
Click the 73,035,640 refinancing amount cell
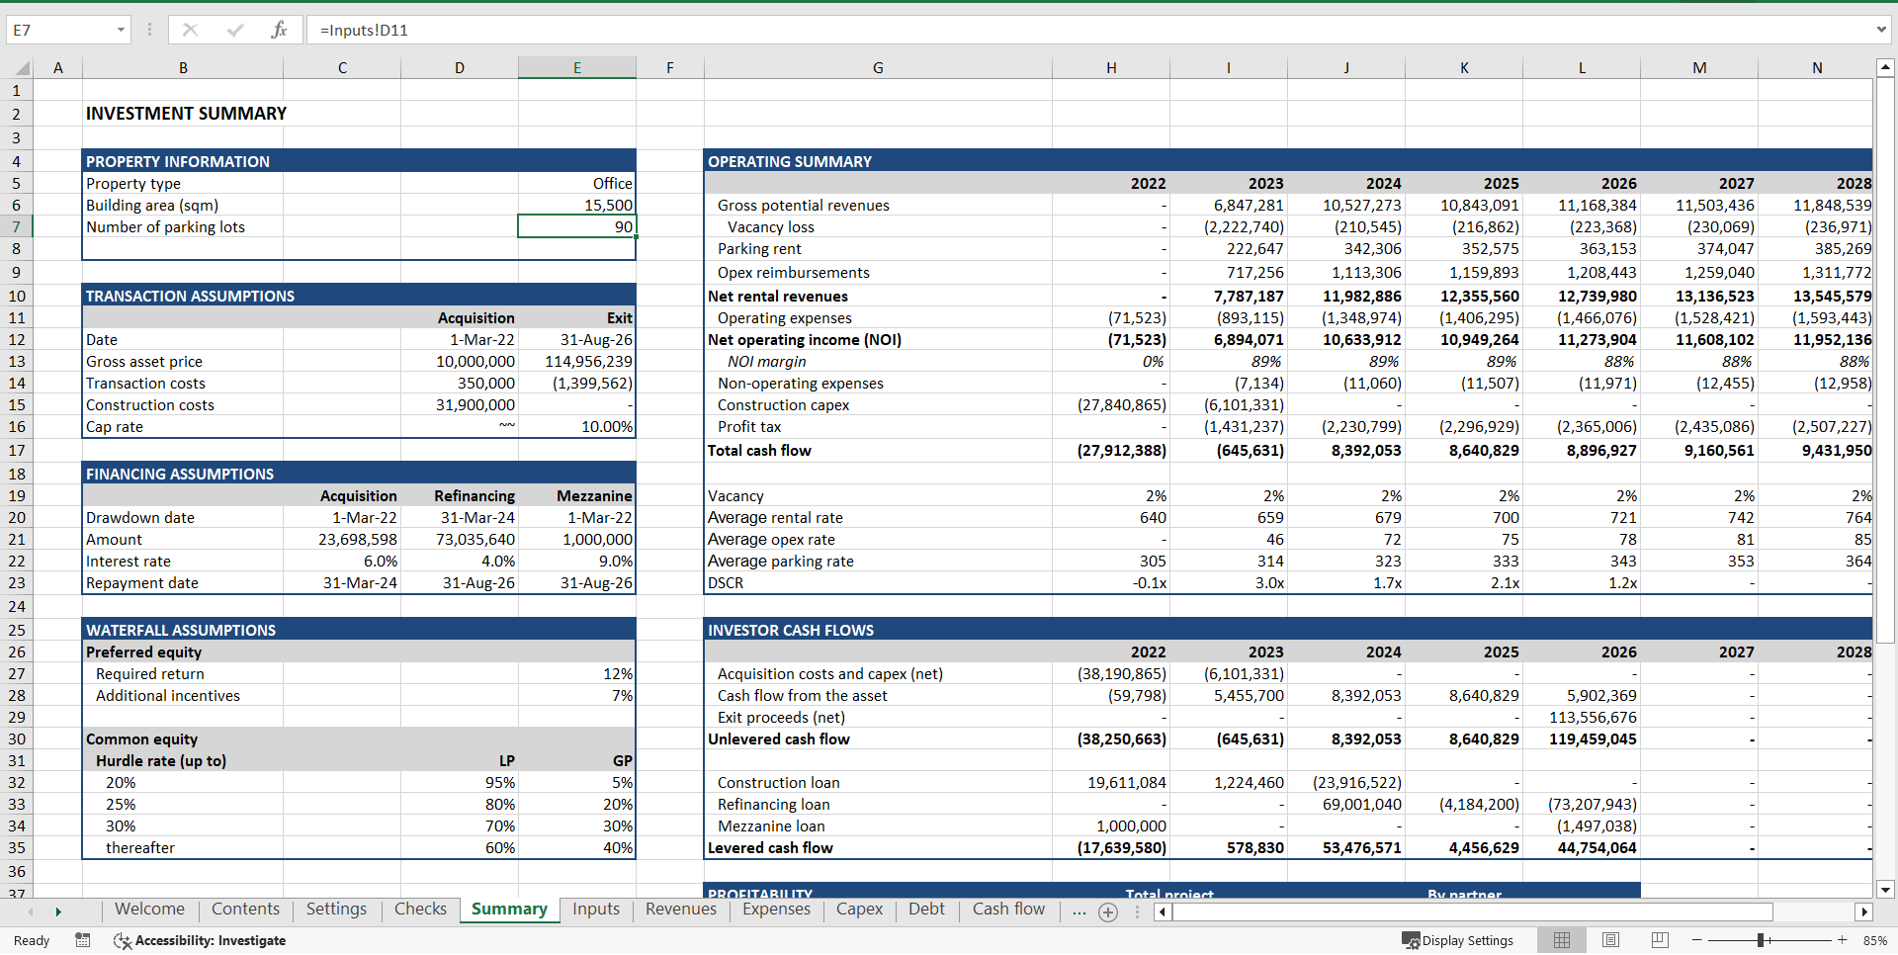[460, 540]
